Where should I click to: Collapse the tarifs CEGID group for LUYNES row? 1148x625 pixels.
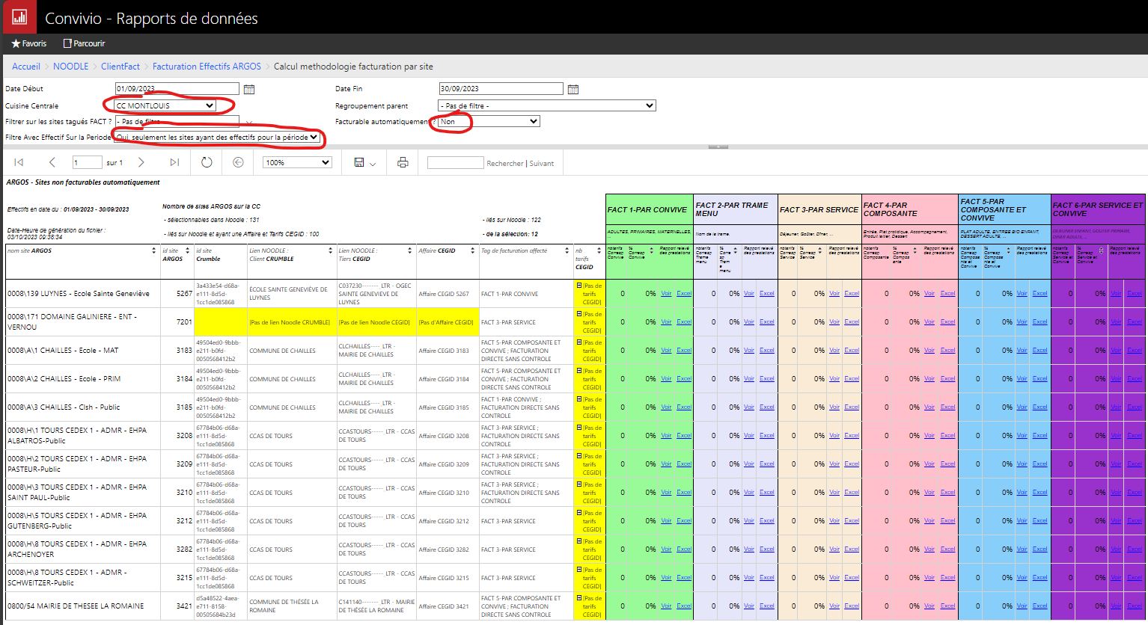point(579,286)
